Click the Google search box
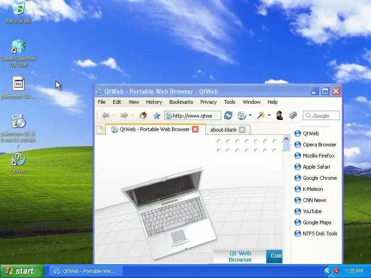Viewport: 371px width, 278px height. click(x=321, y=115)
